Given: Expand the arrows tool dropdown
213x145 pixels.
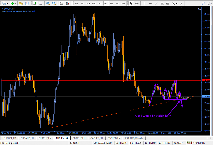Looking at the screenshot, I should click(x=177, y=3).
